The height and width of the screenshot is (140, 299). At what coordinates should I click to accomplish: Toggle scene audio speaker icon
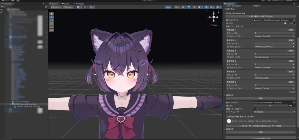[194, 7]
